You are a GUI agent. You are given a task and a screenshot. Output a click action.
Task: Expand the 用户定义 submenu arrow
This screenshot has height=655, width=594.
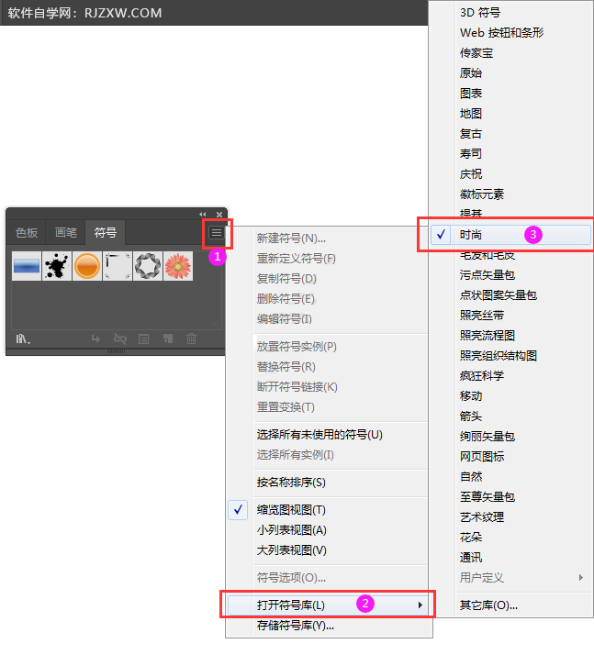click(580, 577)
